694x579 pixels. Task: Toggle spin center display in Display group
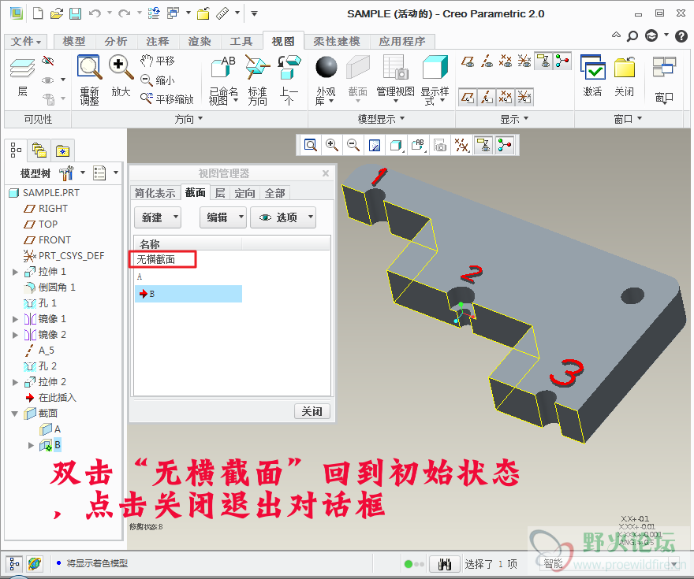pyautogui.click(x=562, y=61)
